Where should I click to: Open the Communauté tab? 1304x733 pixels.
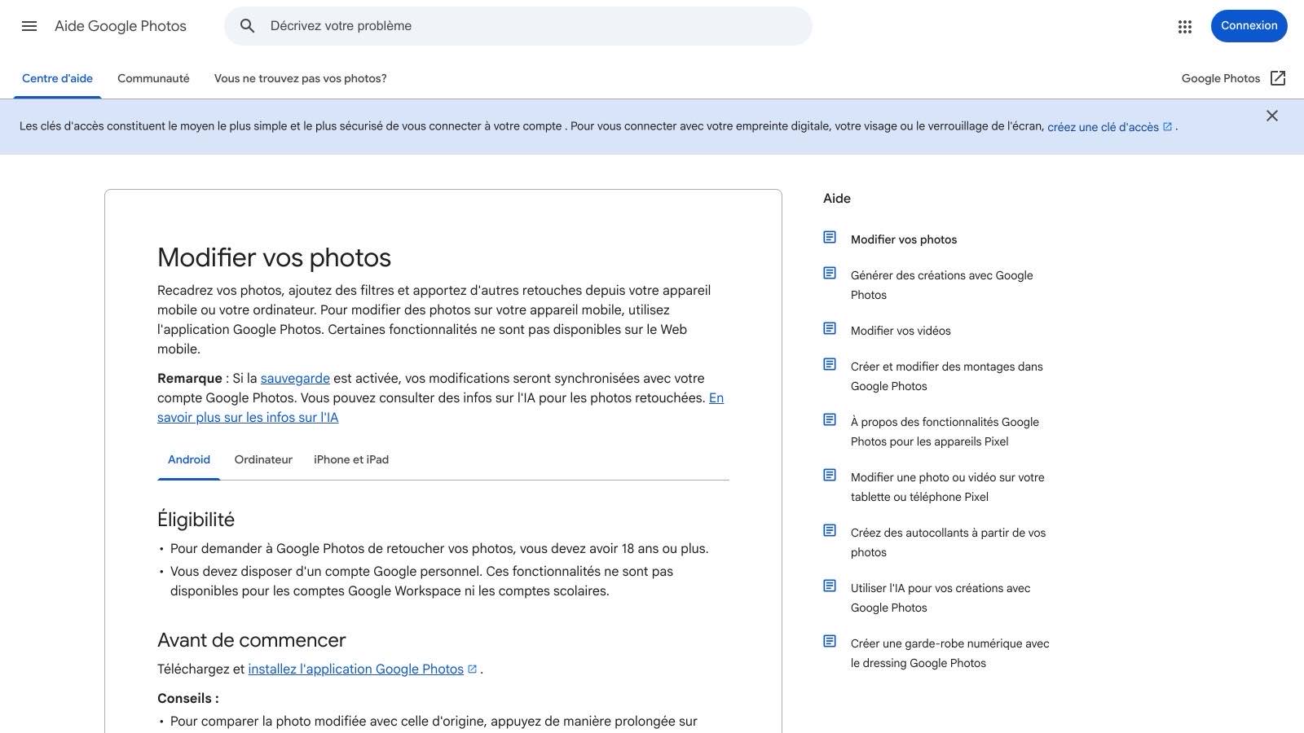[153, 78]
